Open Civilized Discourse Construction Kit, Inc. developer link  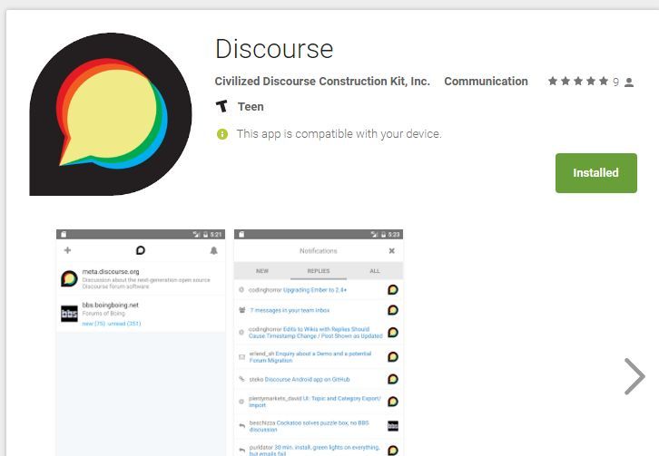point(322,81)
